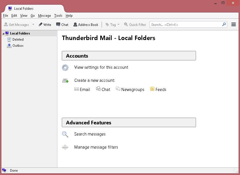Image resolution: width=240 pixels, height=175 pixels.
Task: Click Search messages link
Action: click(x=90, y=134)
